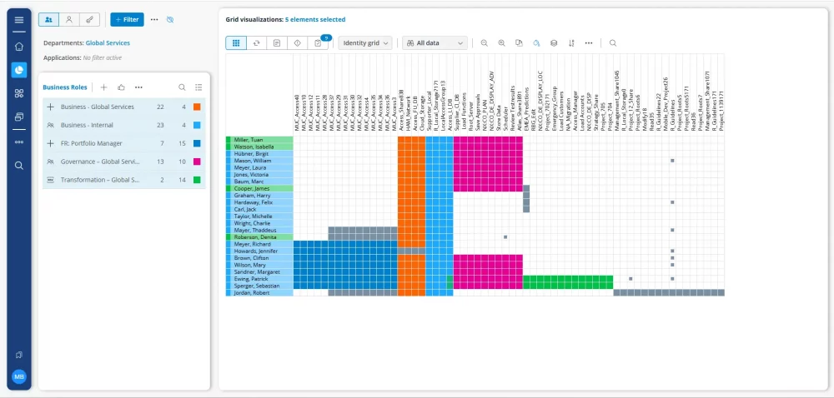Click the hamburger menu icon in the sidebar
This screenshot has width=834, height=398.
tap(19, 19)
